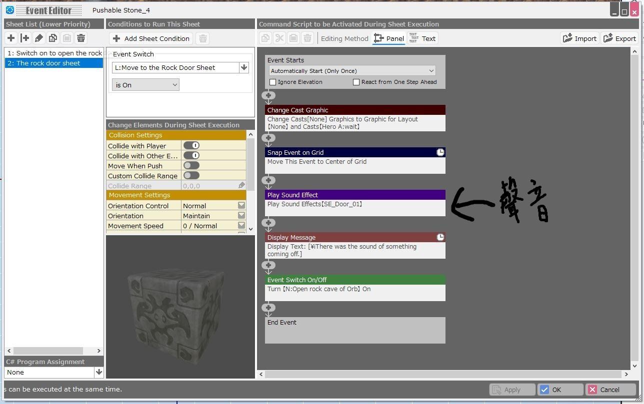Copy the selected sheet in Sheet List toolbar

click(x=53, y=38)
